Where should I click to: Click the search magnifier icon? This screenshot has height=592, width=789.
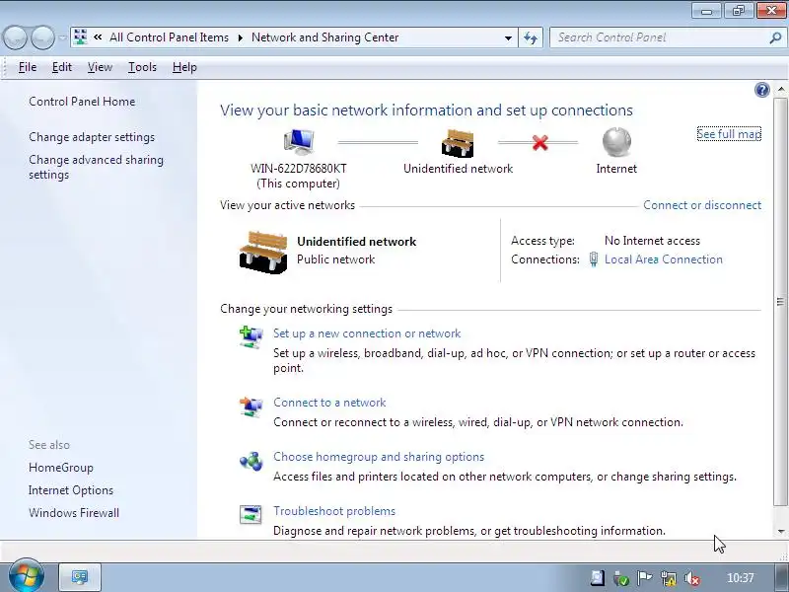[775, 37]
